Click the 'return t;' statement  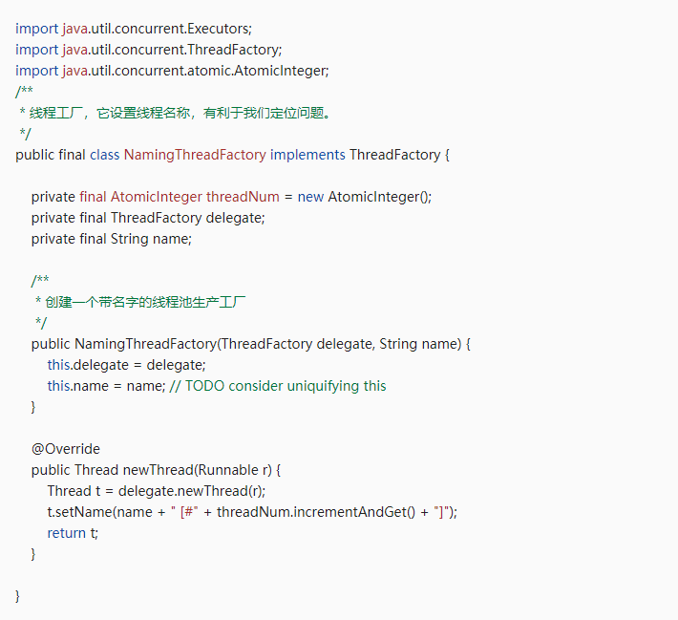click(x=73, y=533)
